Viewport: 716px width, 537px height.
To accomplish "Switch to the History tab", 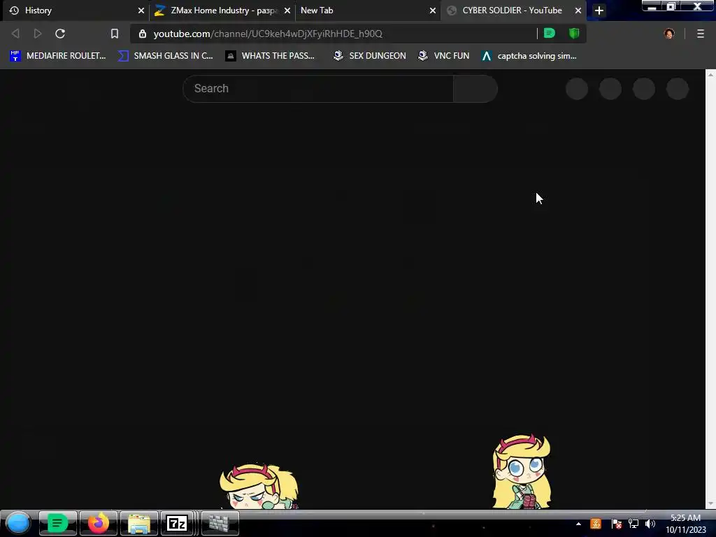I will point(76,10).
